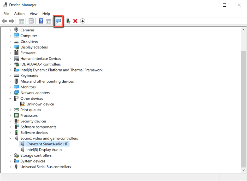Screen dimensions: 247x181
Task: Open the Help menu
Action: [x=46, y=14]
